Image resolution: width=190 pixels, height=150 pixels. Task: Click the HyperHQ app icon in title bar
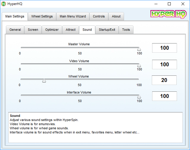(x=4, y=4)
